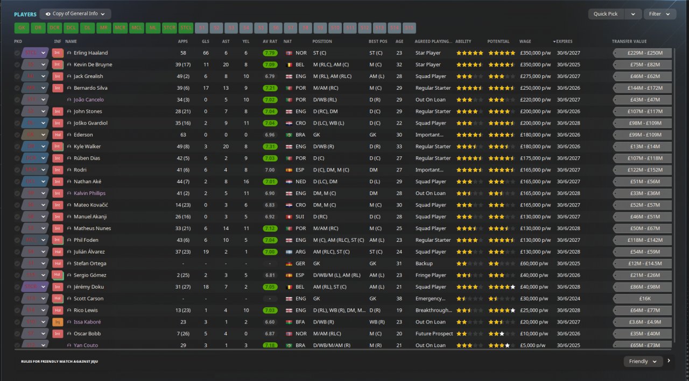This screenshot has height=381, width=689.
Task: Toggle the picked checkmark for Erling Haaland
Action: [17, 53]
